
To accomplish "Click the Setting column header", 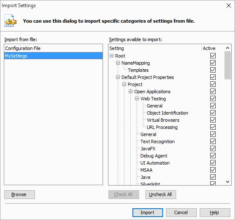I will [155, 48].
